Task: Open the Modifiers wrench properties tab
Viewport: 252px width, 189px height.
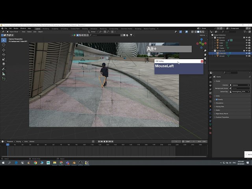Action: coord(210,110)
